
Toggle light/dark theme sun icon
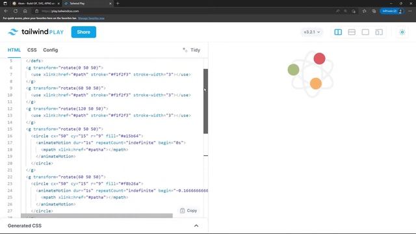click(402, 32)
